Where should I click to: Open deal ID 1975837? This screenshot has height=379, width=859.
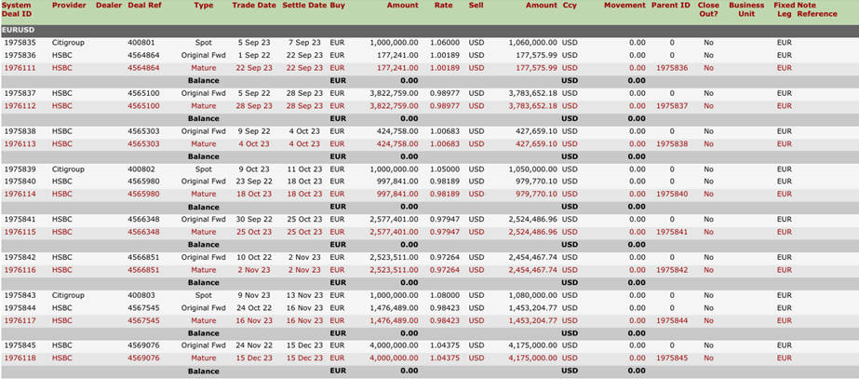(20, 93)
